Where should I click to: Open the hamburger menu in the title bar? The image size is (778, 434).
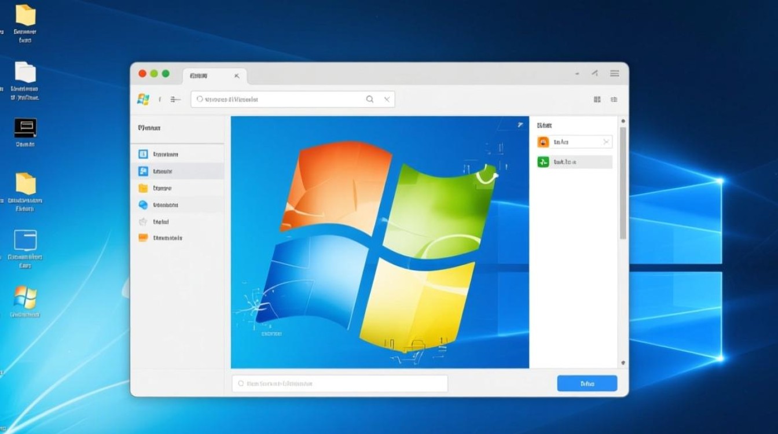(614, 73)
